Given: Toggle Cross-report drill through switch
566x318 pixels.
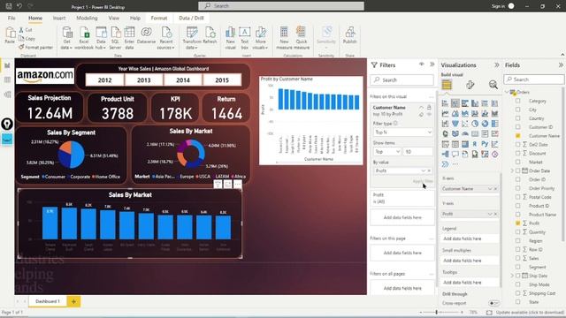Looking at the screenshot, I should [x=493, y=303].
